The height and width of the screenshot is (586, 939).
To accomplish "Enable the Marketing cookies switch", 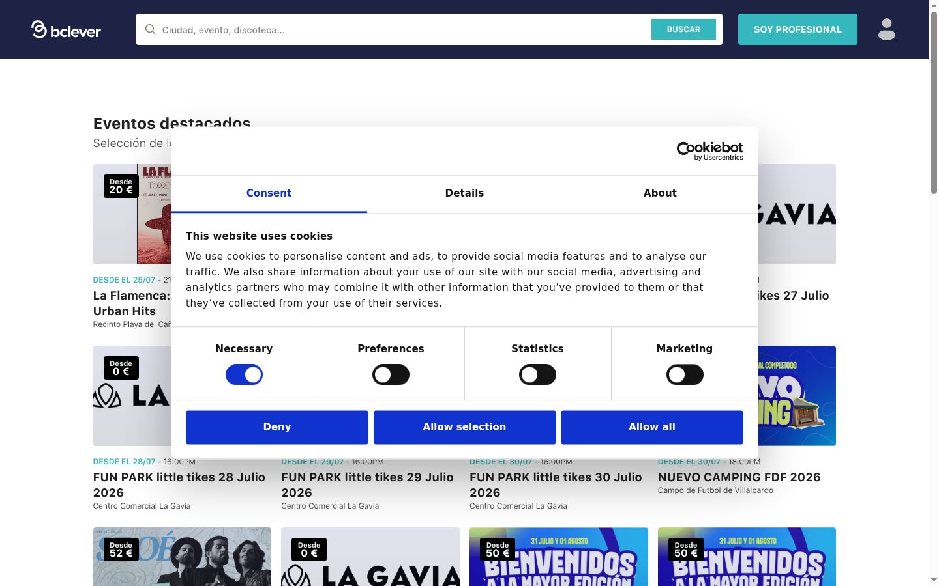I will tap(685, 374).
